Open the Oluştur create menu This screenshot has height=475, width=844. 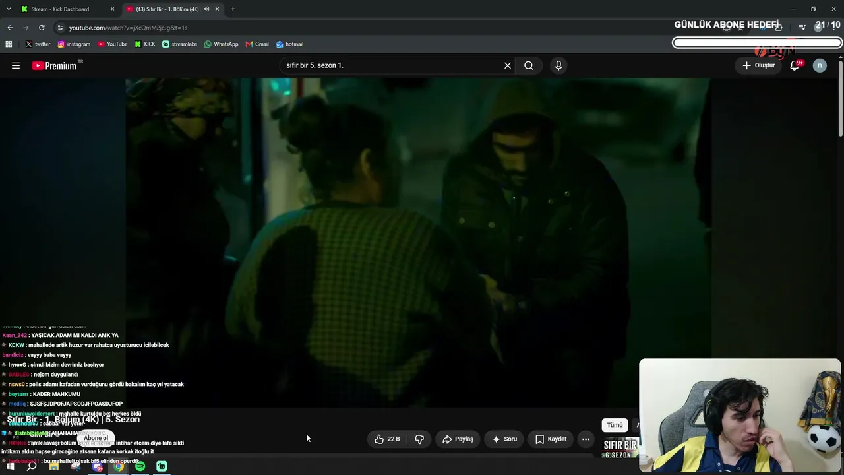pyautogui.click(x=759, y=65)
